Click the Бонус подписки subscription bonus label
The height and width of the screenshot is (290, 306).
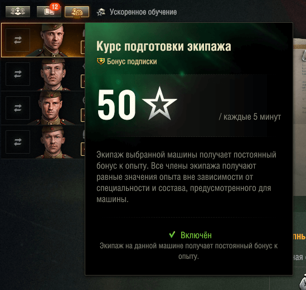132,61
